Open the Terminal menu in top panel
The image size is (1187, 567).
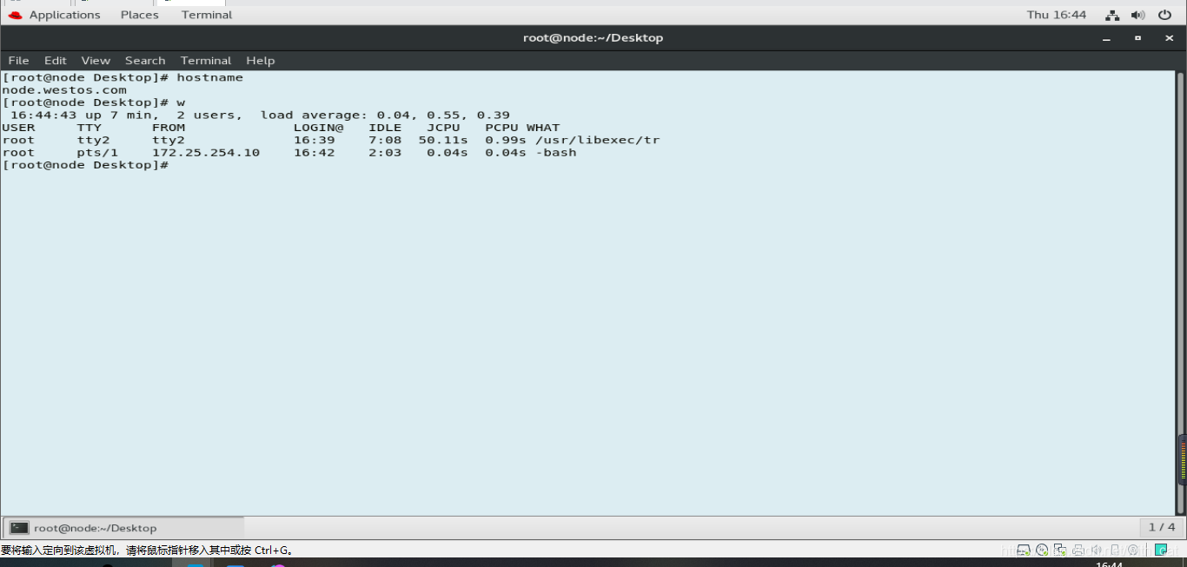(207, 15)
